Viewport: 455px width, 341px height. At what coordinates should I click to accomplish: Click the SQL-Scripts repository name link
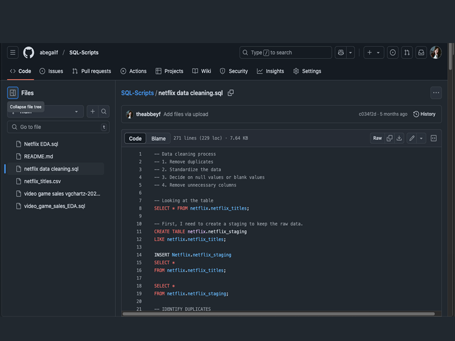pos(84,52)
